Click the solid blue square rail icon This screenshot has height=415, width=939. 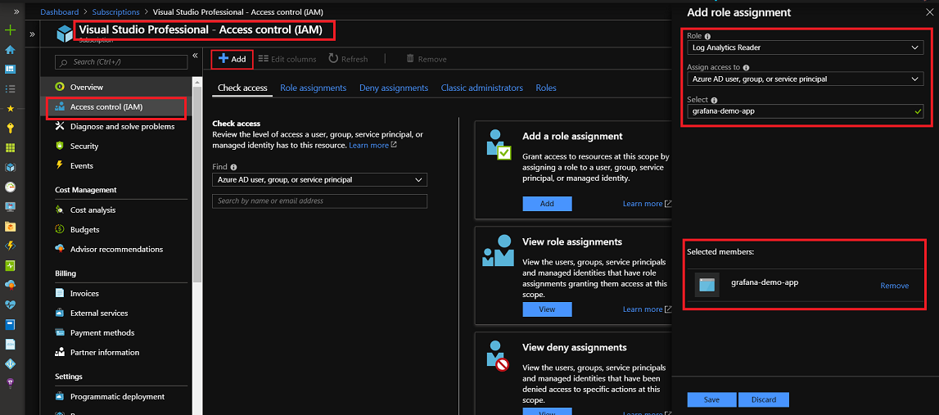(10, 324)
